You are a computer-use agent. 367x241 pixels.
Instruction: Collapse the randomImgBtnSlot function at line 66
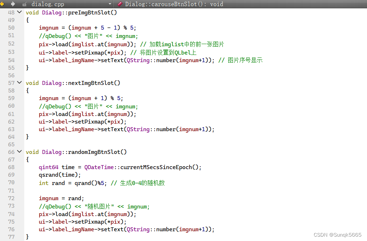[x=20, y=151]
